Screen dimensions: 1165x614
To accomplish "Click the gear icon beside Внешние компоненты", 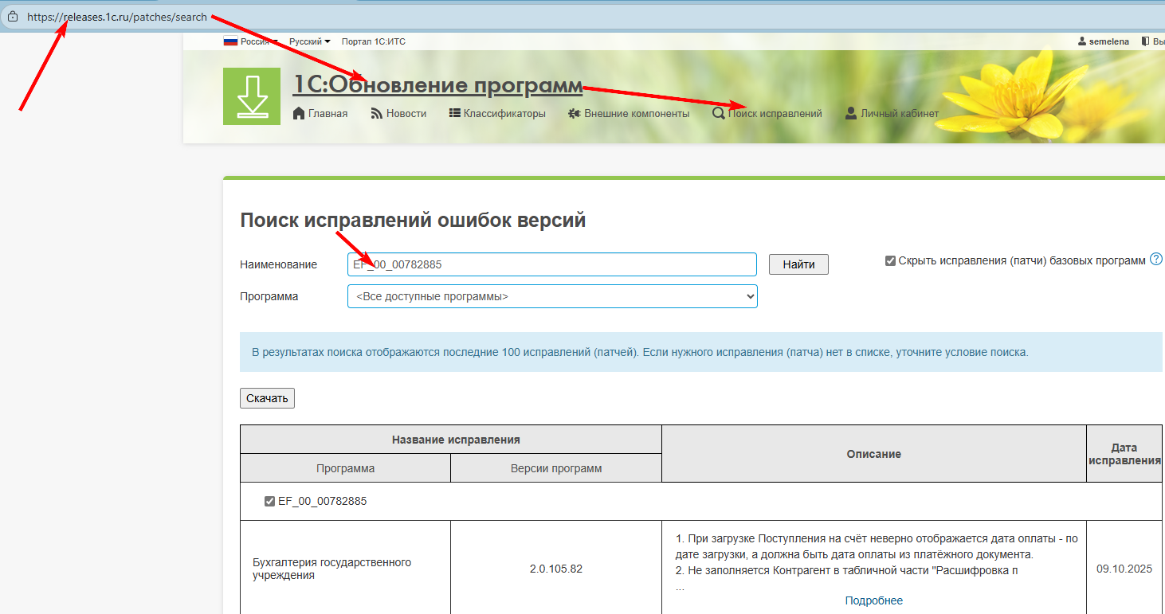I will 574,114.
